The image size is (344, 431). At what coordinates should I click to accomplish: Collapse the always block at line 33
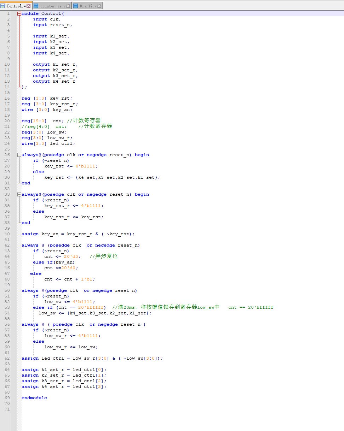tap(19, 194)
